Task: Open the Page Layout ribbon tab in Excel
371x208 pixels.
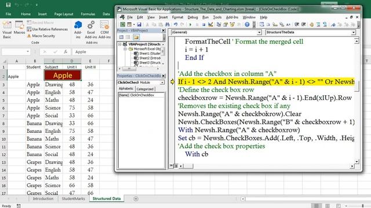Action: (x=63, y=14)
